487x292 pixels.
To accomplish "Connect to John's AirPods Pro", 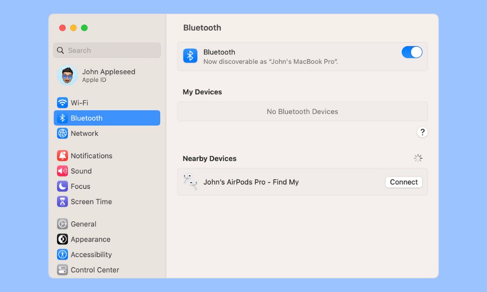I will click(404, 182).
